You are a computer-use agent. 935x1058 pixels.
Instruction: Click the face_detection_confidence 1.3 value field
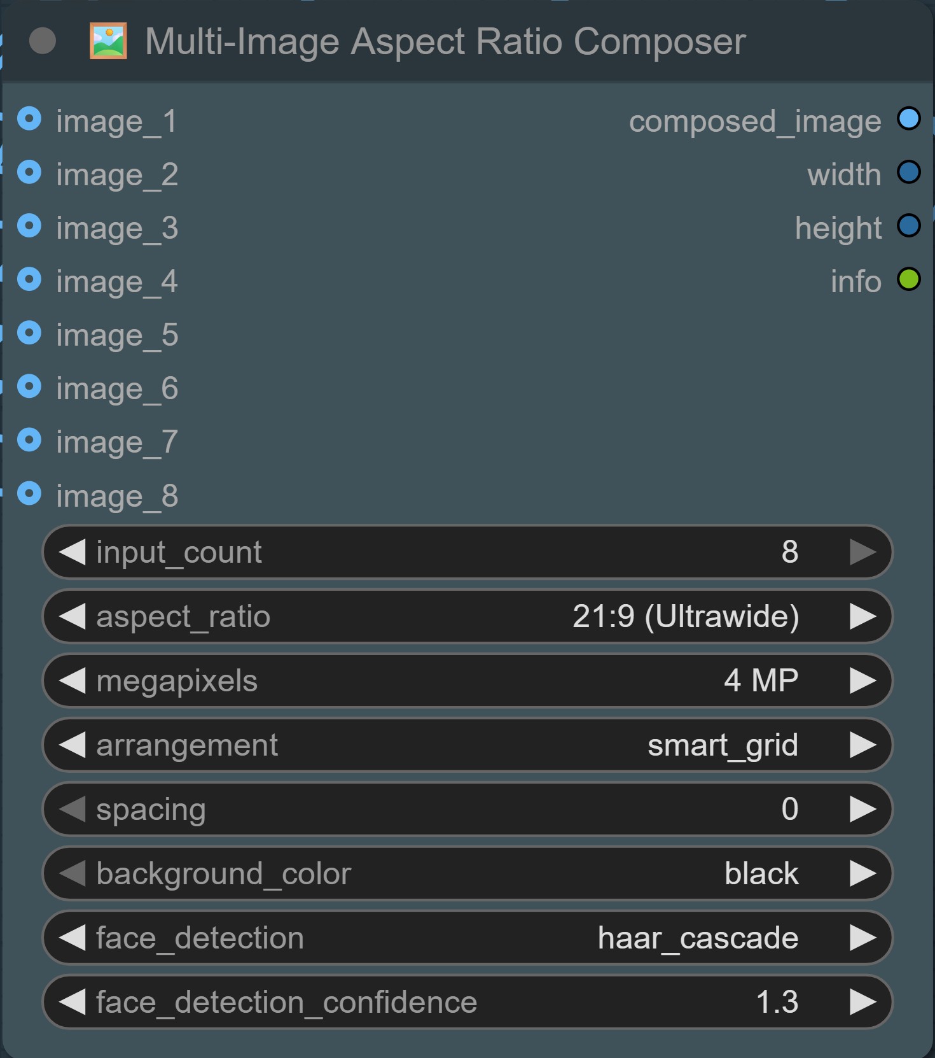(x=777, y=1002)
